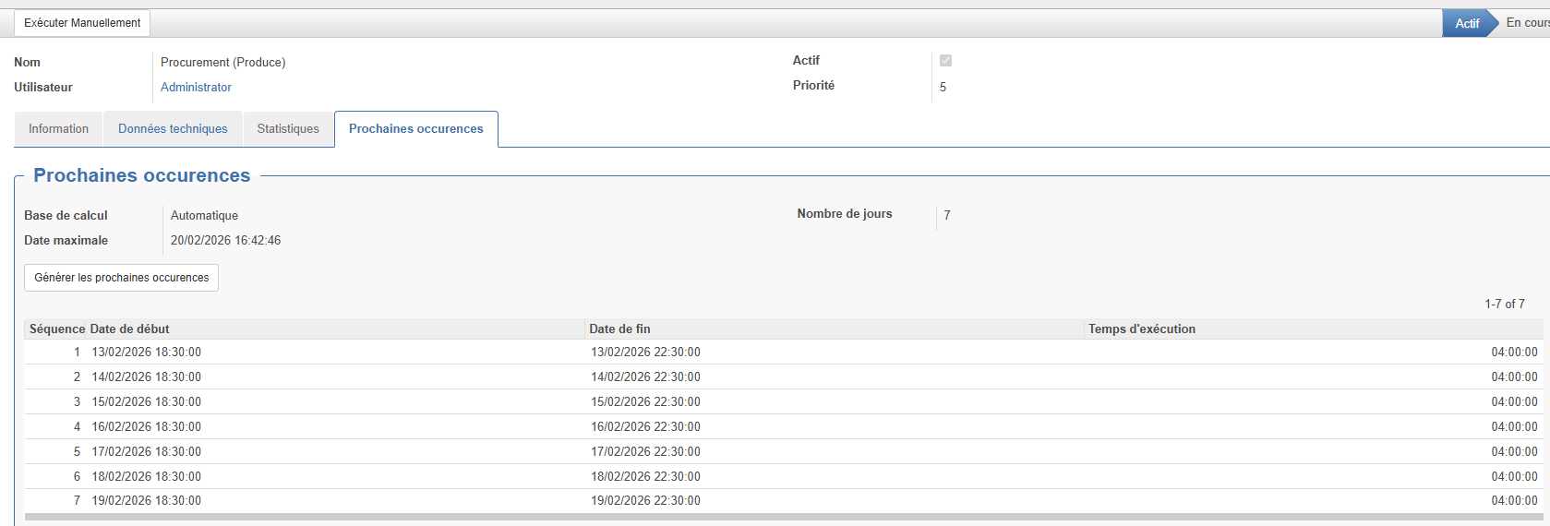
Task: Sort by Date de début column
Action: point(130,329)
